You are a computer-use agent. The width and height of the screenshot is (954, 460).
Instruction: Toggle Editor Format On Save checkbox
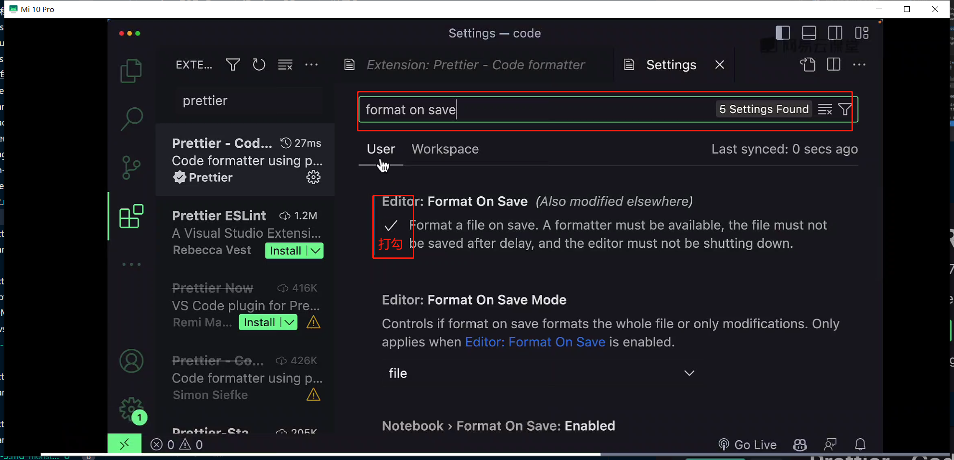tap(391, 225)
